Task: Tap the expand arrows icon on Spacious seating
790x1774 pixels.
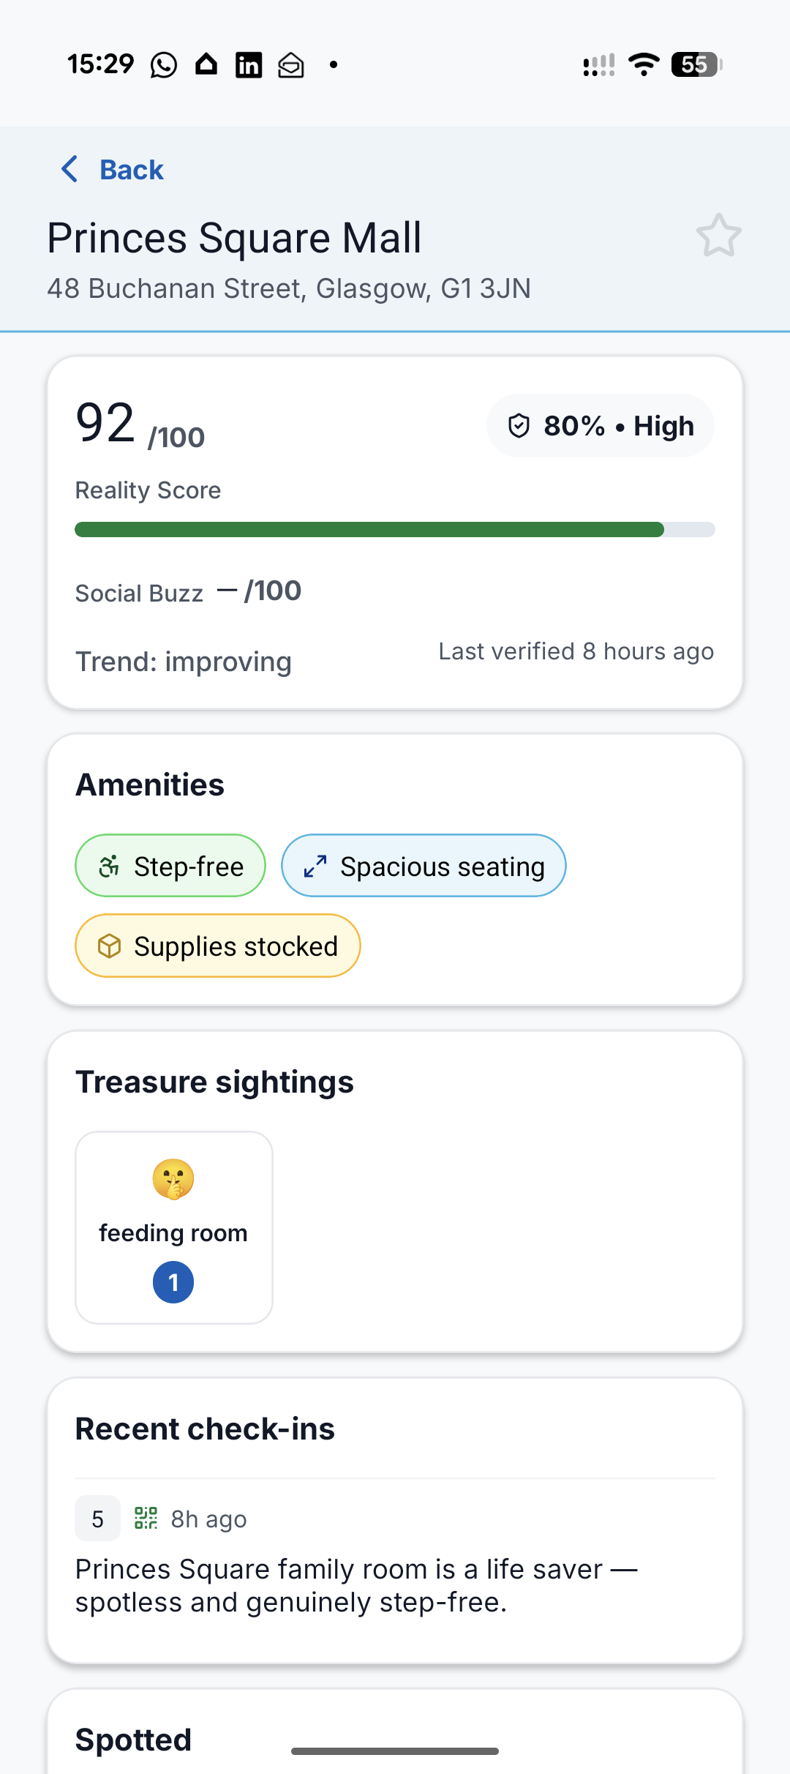Action: click(x=315, y=866)
